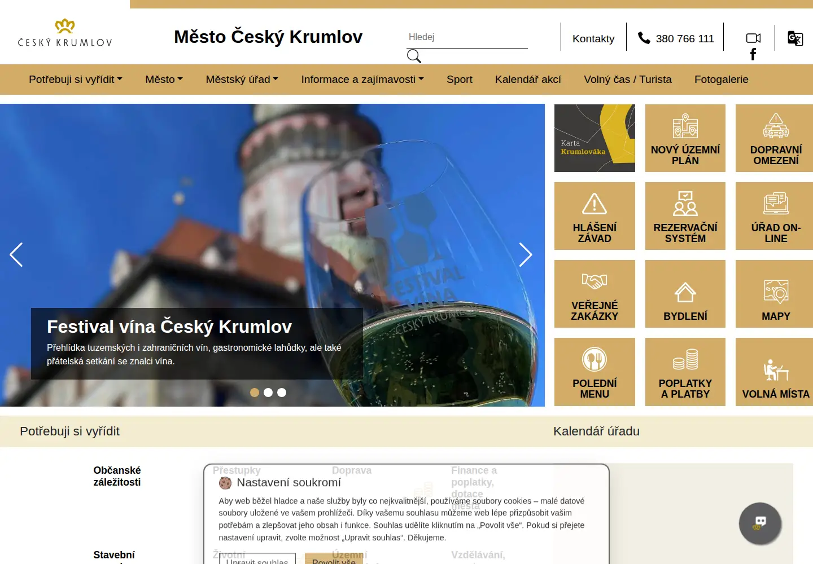The height and width of the screenshot is (564, 813).
Task: Click phone number 380 766 111
Action: pyautogui.click(x=676, y=38)
